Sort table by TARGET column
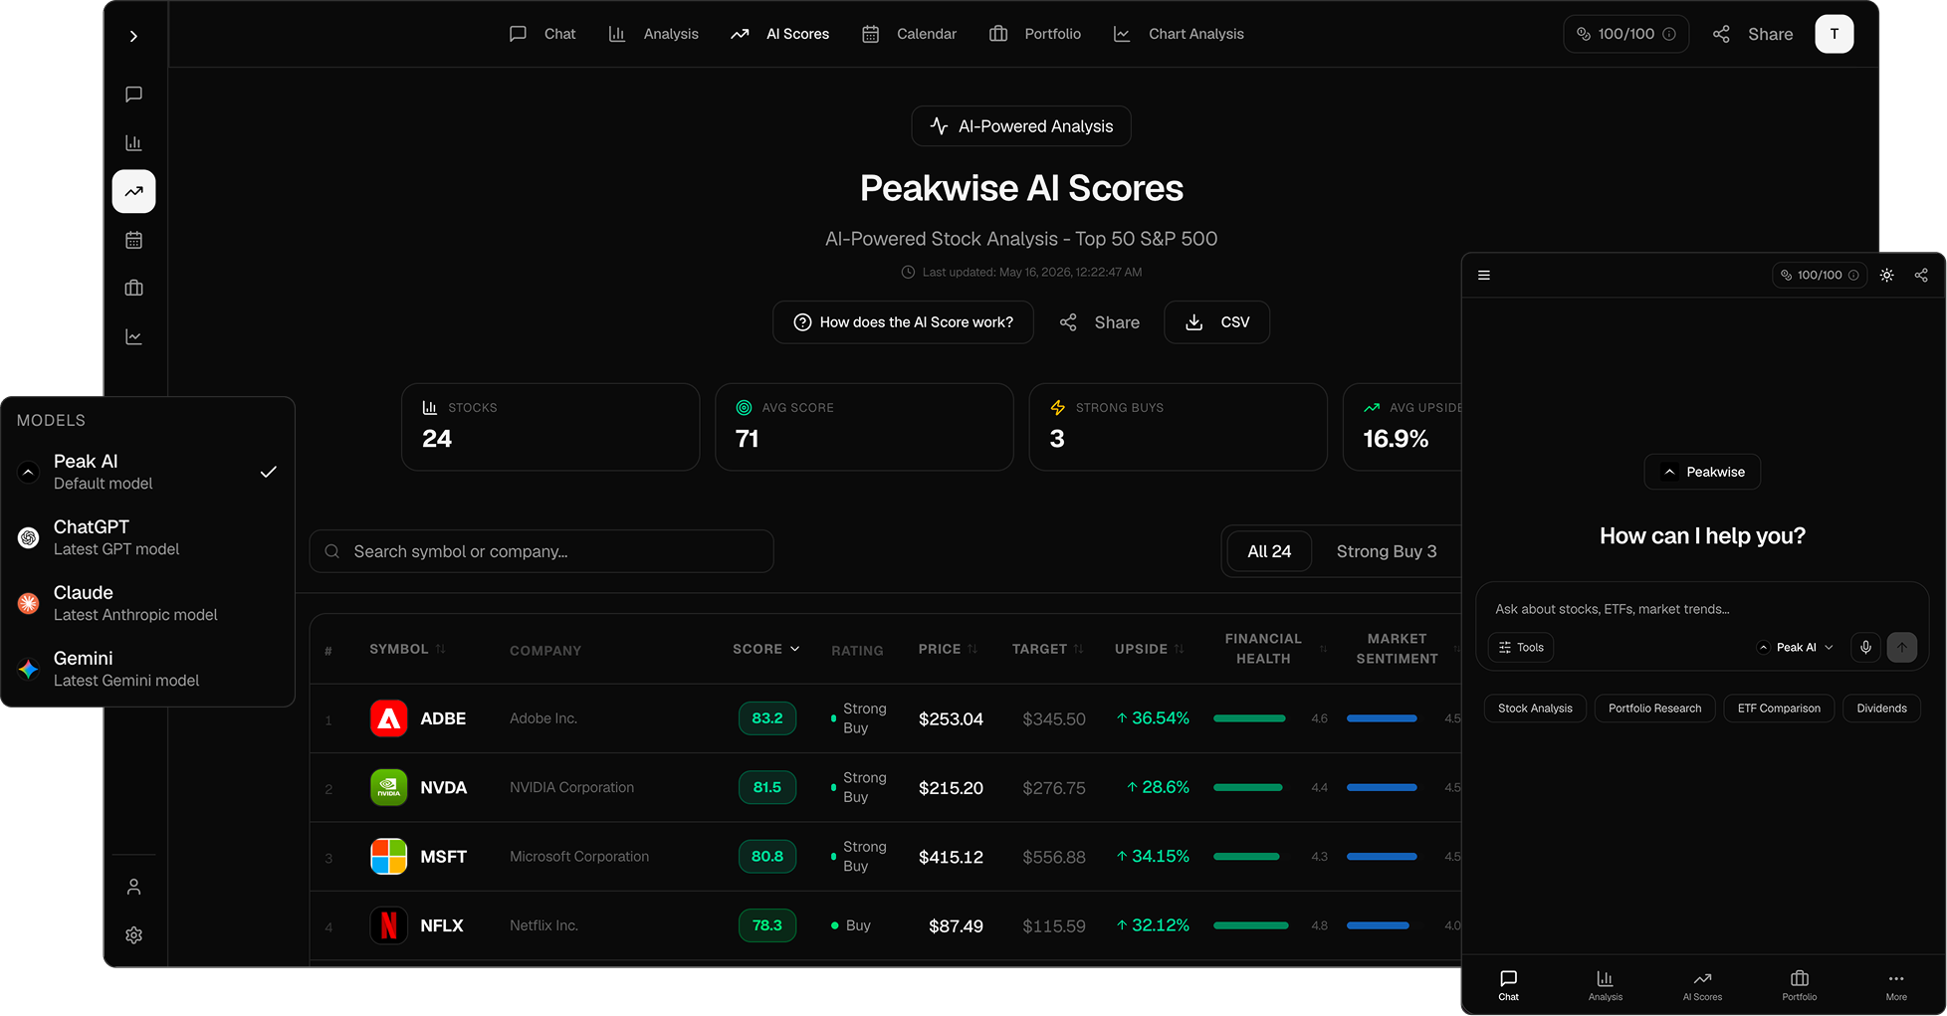Screen dimensions: 1947x1016 point(1047,649)
